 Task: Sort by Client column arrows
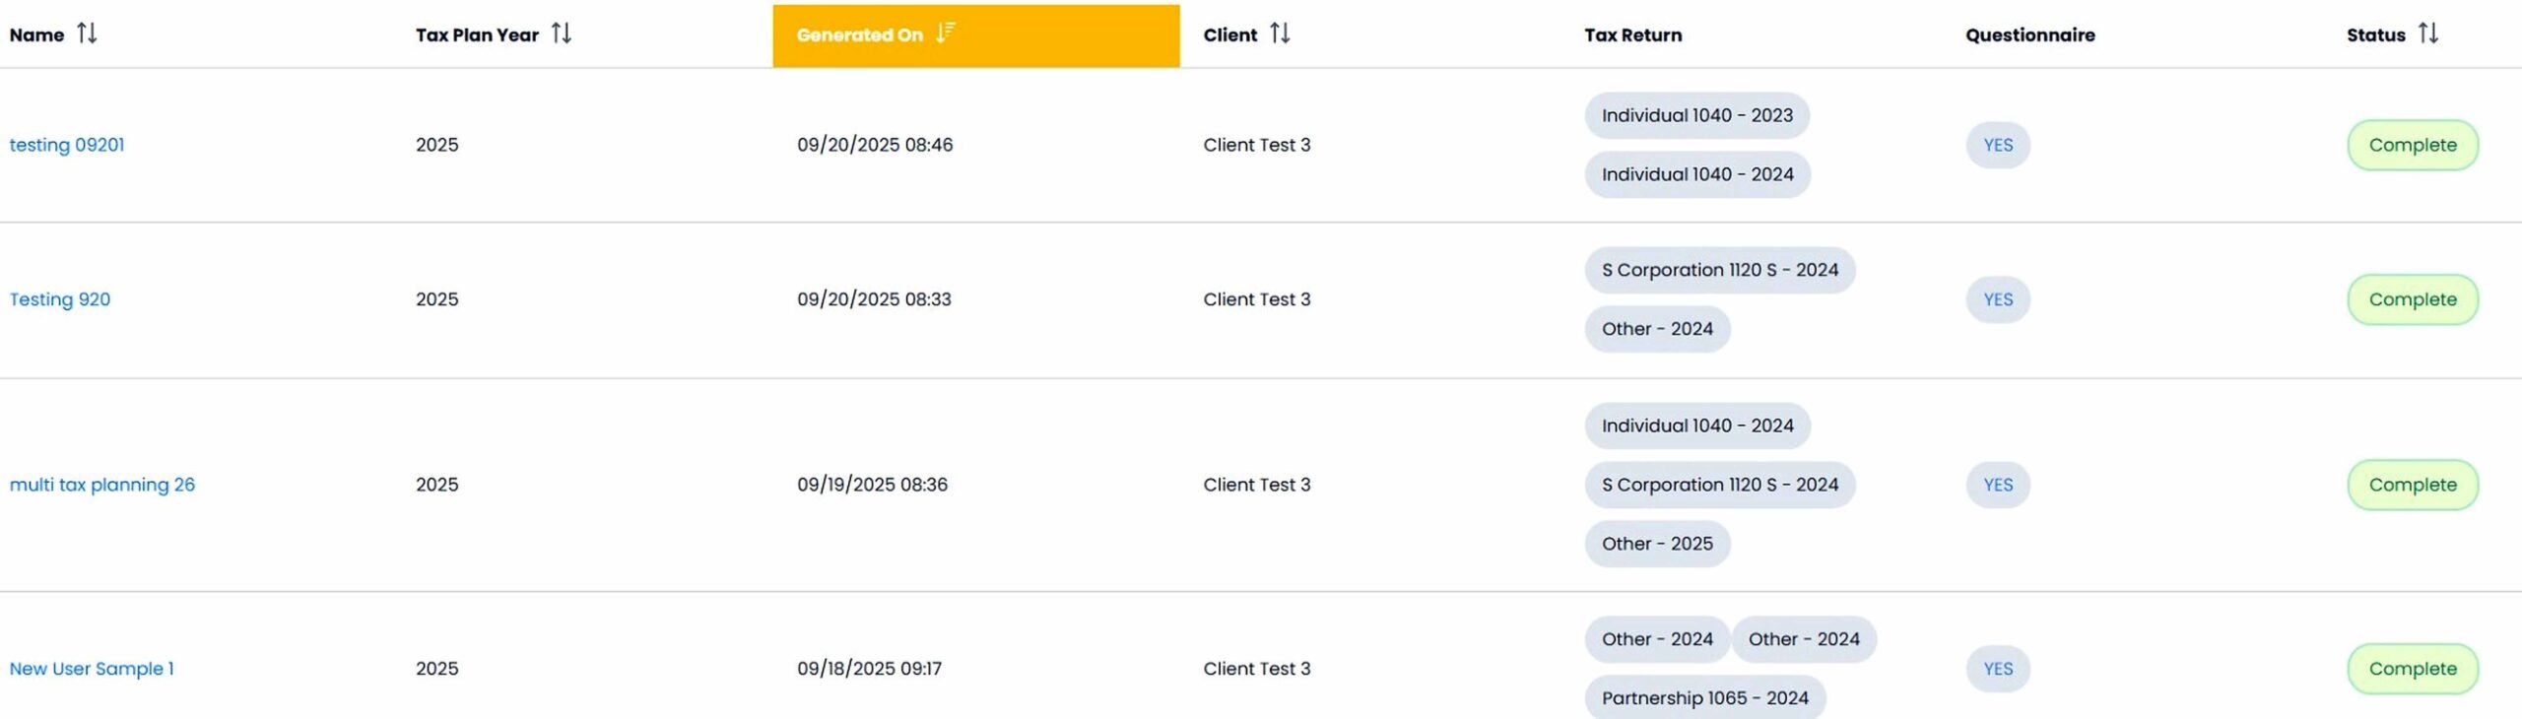click(1279, 33)
